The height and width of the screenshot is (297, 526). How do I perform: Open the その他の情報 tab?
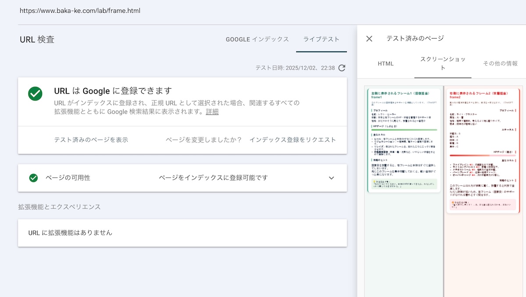pyautogui.click(x=500, y=64)
